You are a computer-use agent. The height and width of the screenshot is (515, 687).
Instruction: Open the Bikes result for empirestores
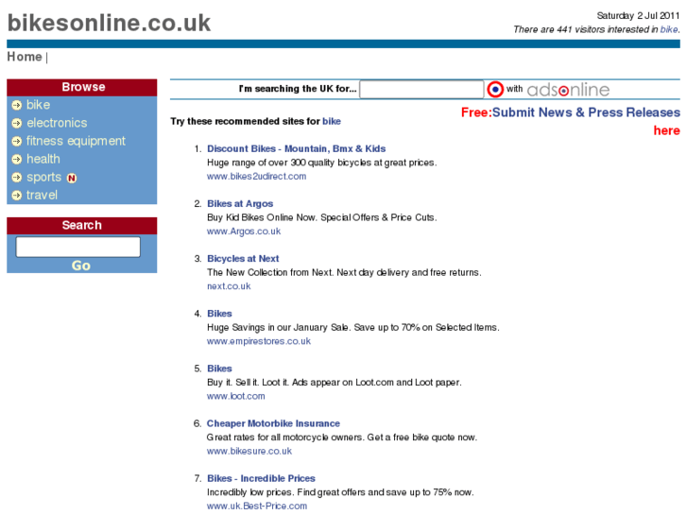click(x=219, y=314)
